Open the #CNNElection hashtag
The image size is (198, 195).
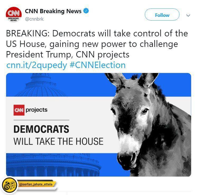pos(98,65)
